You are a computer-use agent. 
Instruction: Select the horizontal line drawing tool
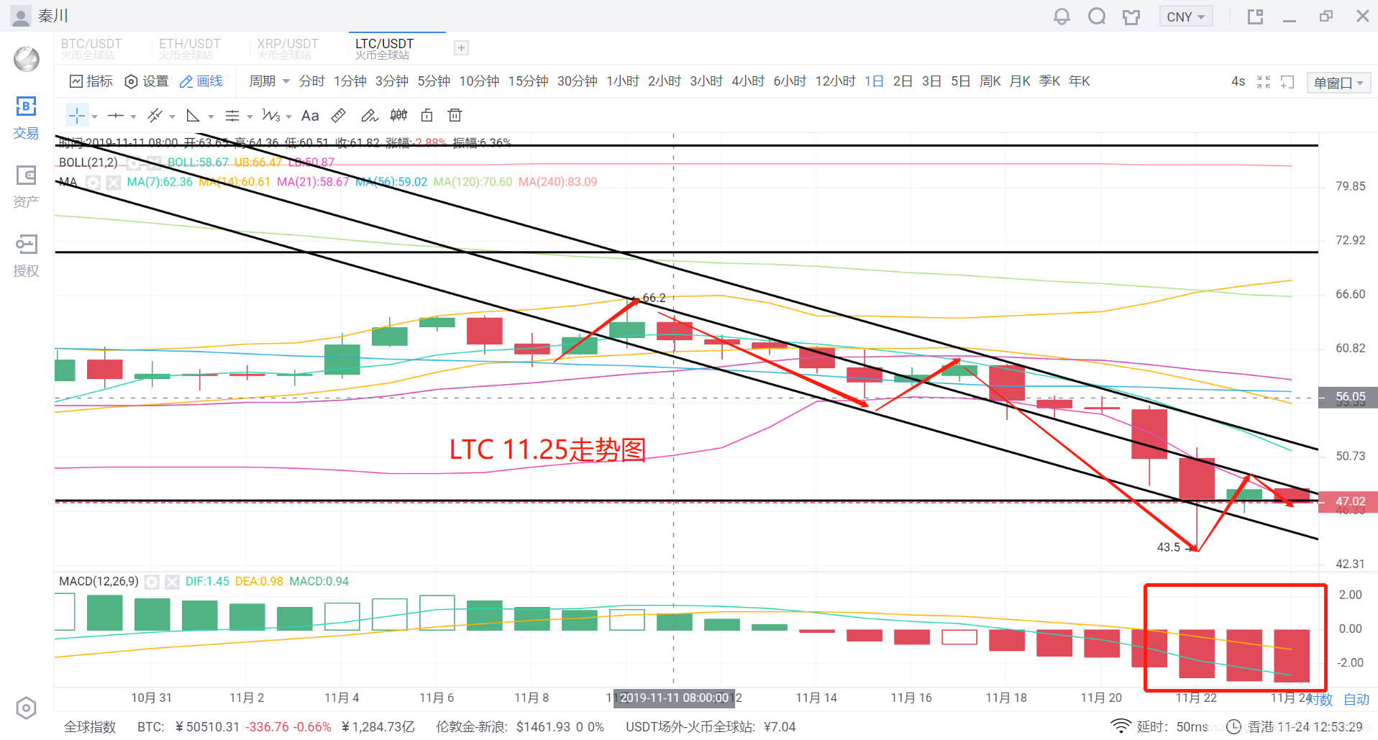[116, 115]
